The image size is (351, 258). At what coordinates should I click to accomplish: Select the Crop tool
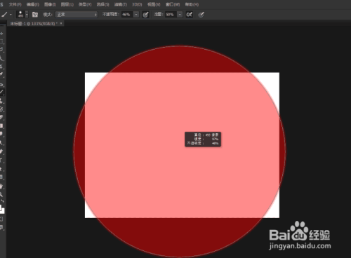(1, 67)
